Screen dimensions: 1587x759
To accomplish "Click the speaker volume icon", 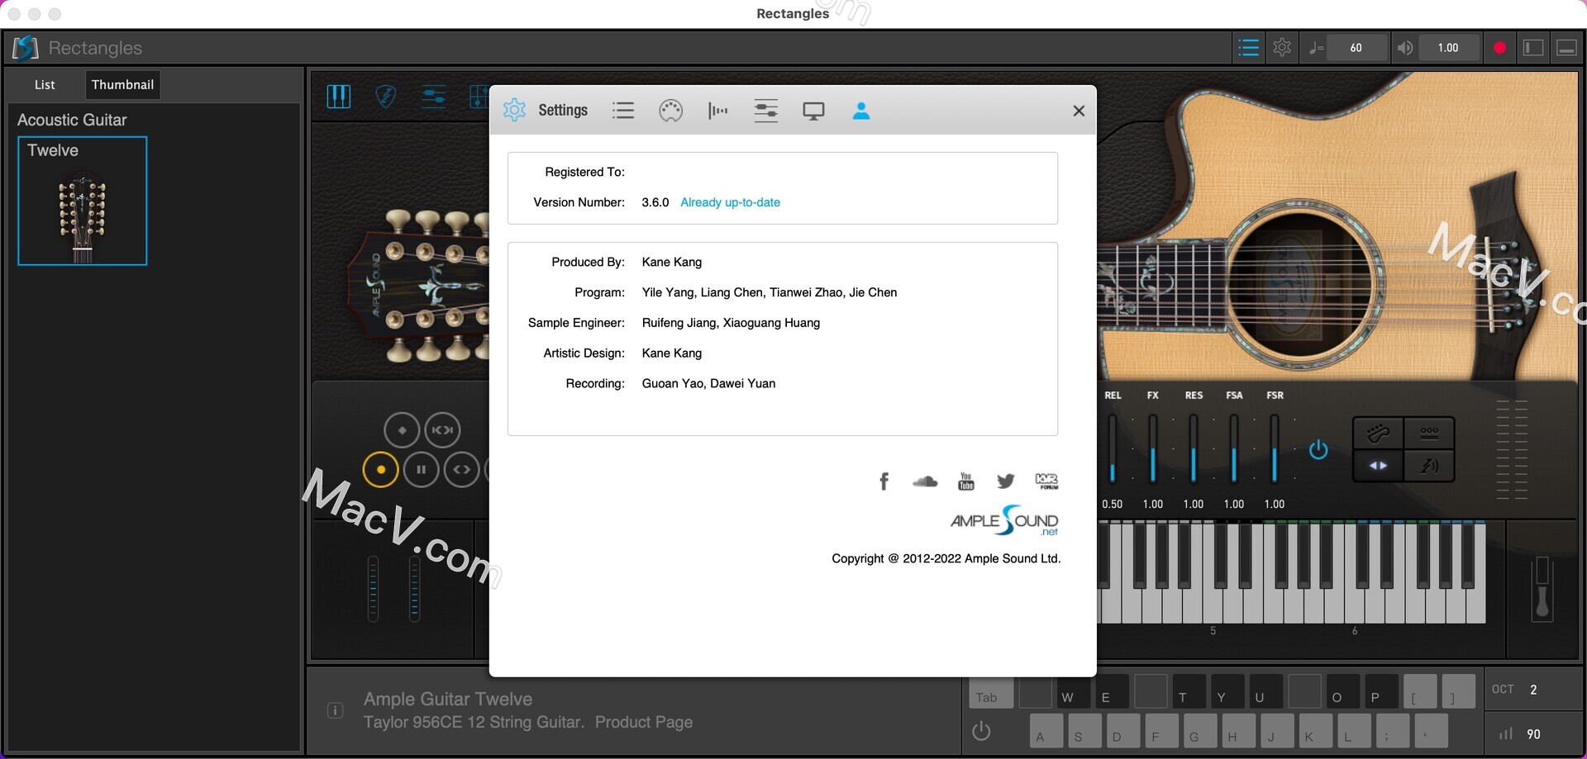I will (x=1404, y=48).
